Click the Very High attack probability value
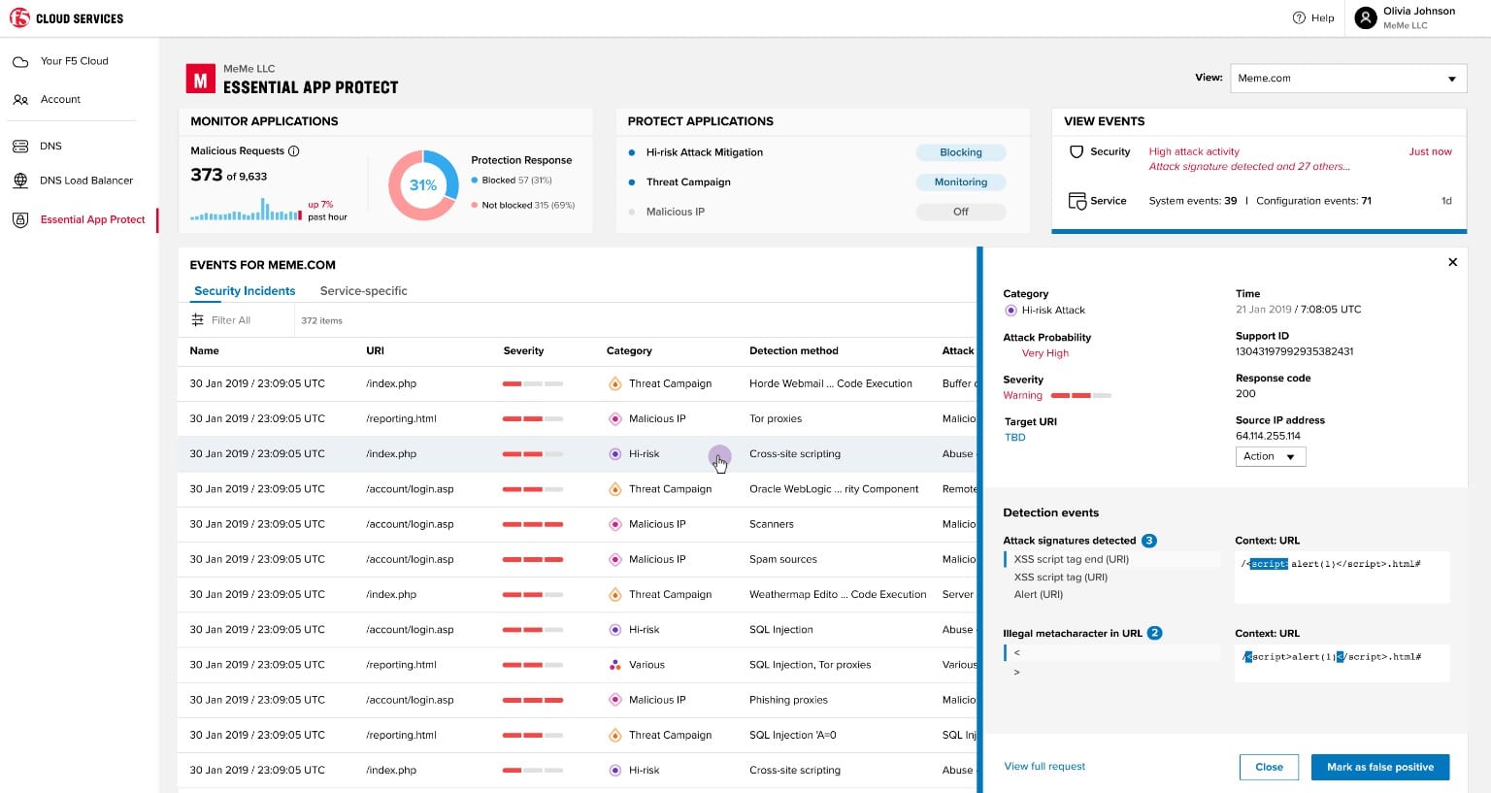The image size is (1491, 793). 1044,354
